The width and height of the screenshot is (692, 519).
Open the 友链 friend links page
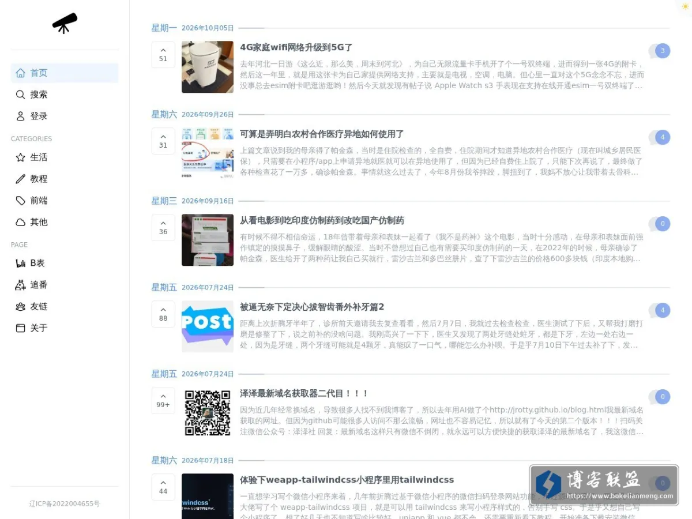pyautogui.click(x=65, y=306)
